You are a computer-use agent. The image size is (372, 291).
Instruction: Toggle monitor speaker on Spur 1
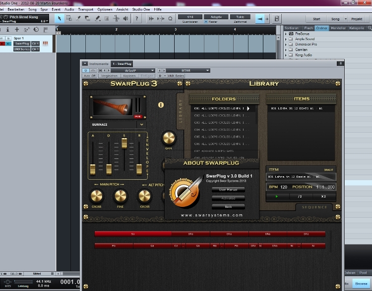[x=8, y=44]
